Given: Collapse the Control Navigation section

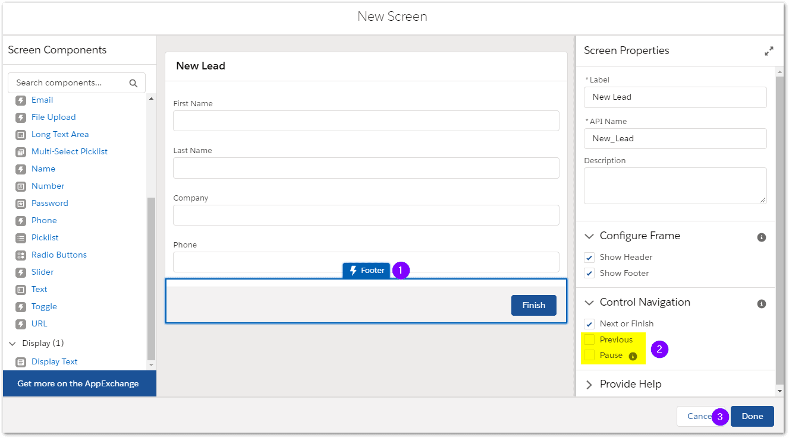Looking at the screenshot, I should (589, 303).
